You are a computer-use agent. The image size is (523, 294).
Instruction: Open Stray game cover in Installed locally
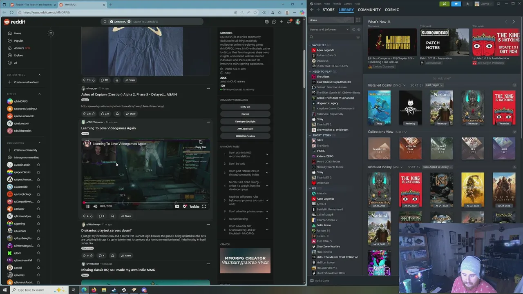pyautogui.click(x=410, y=108)
